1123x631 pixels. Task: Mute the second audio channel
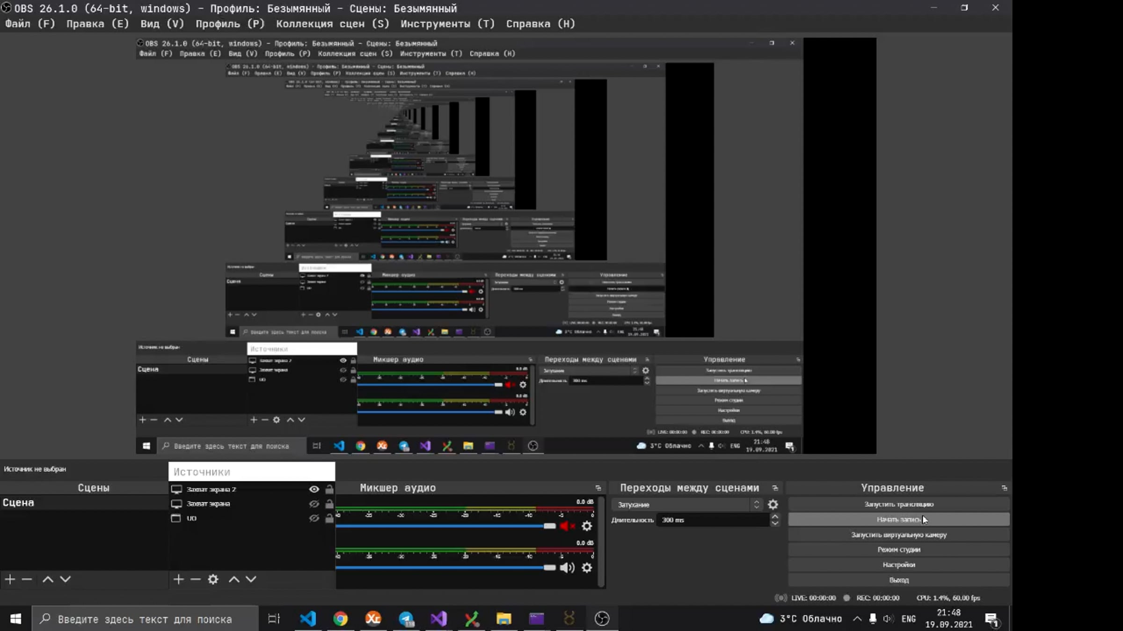point(567,568)
